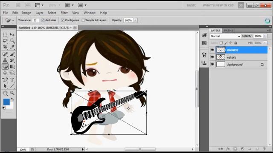Select the Type tool

click(x=12, y=80)
